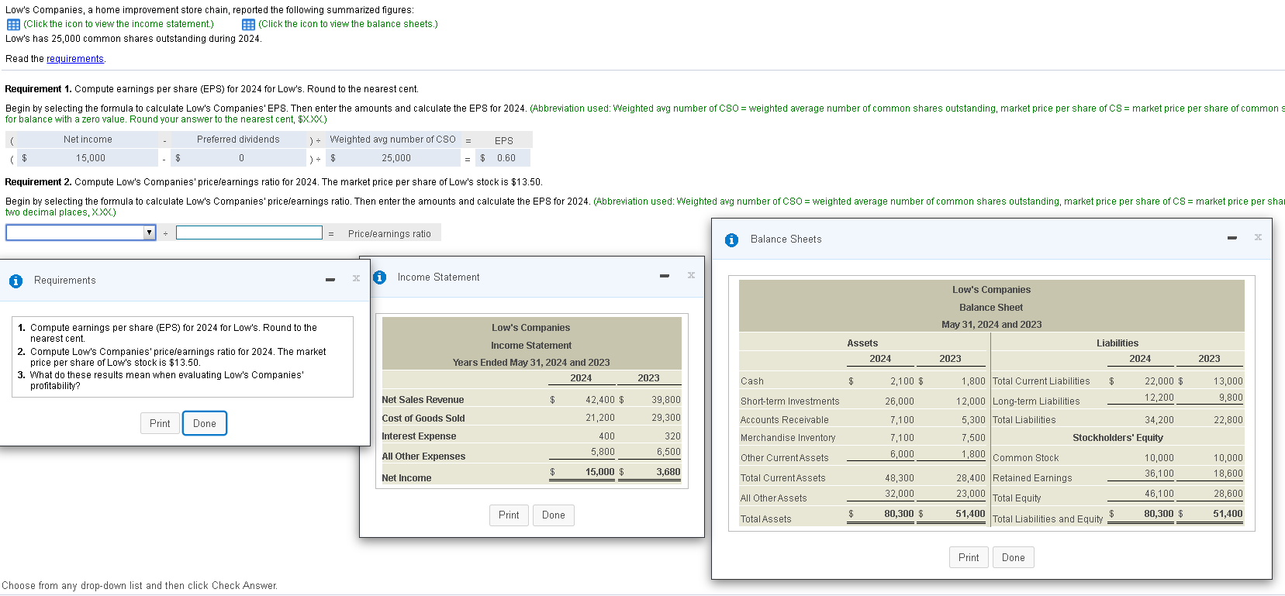Click 'All Other Expenses' row label

tap(423, 456)
